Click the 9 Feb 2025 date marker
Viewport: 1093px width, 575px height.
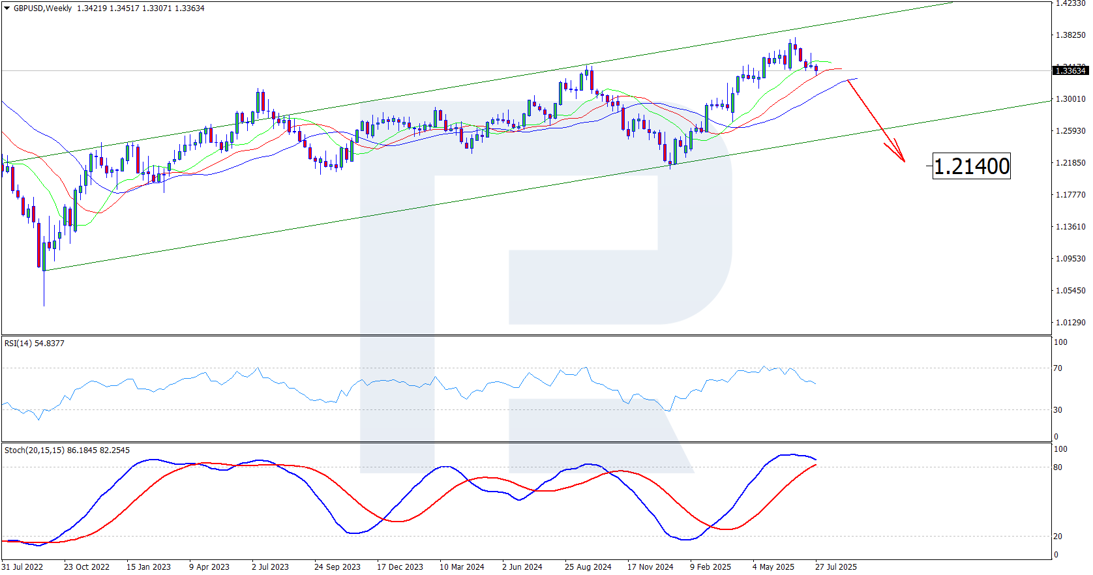click(710, 567)
